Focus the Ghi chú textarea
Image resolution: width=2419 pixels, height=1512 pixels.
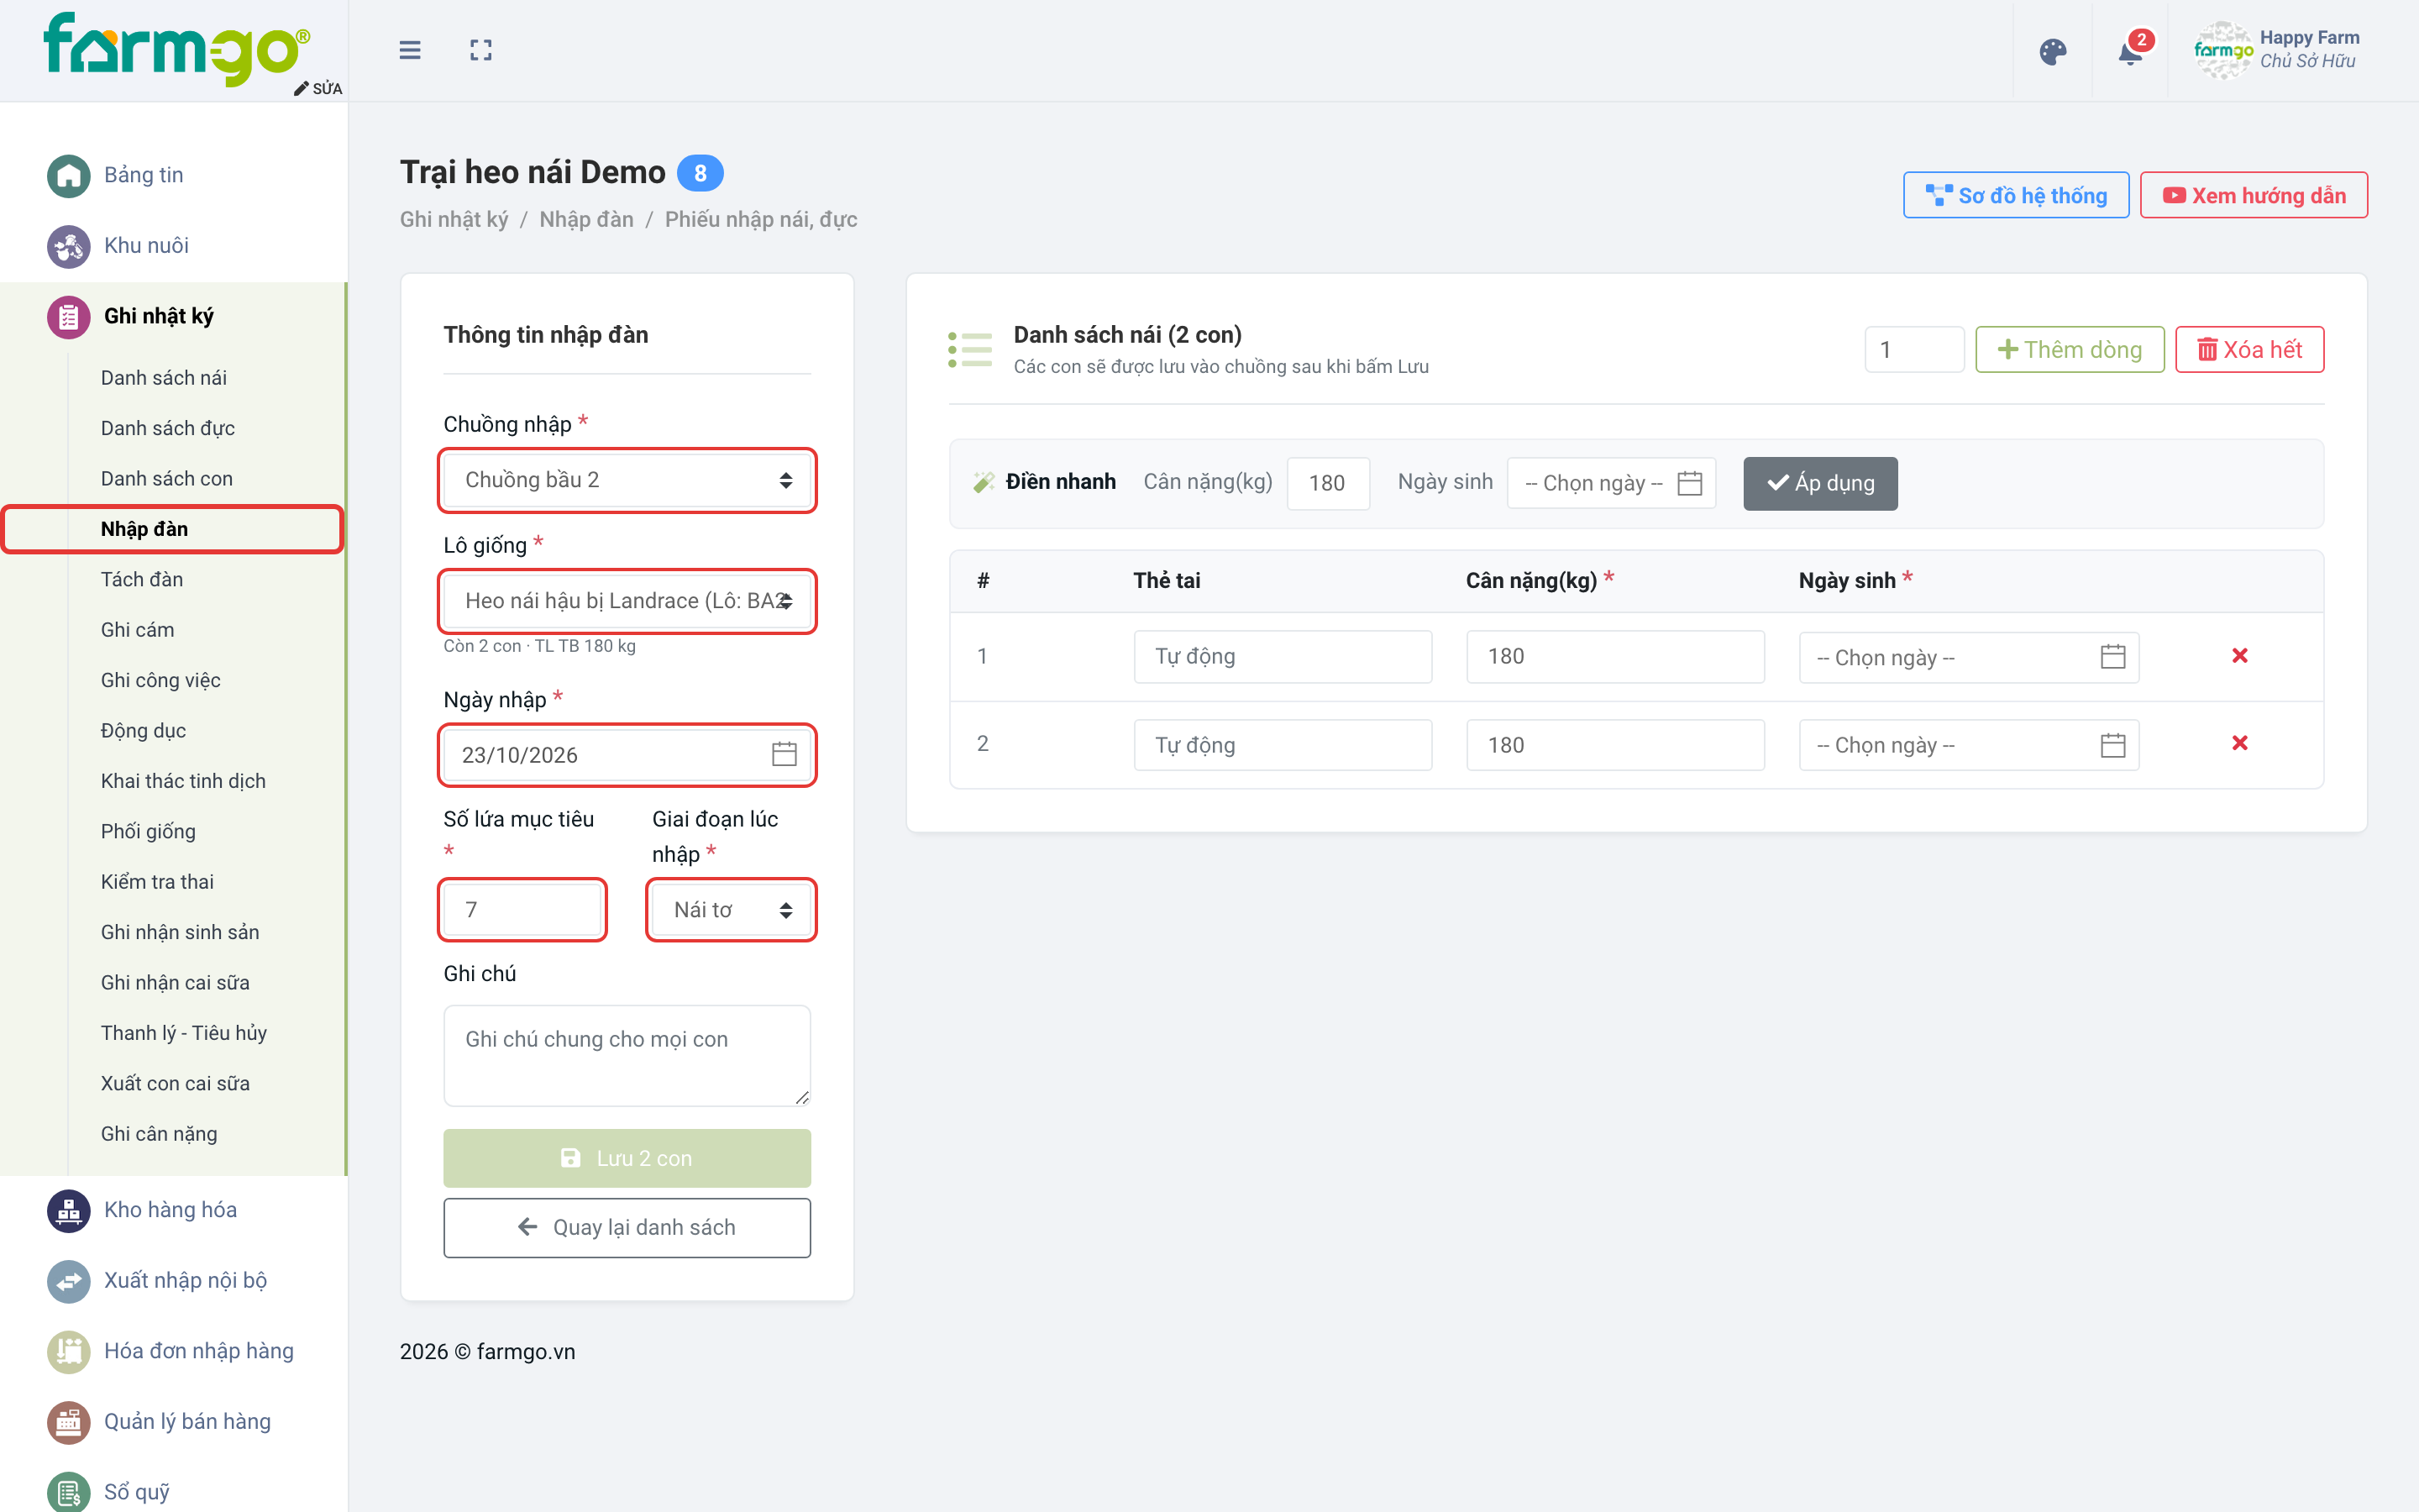pos(627,1056)
